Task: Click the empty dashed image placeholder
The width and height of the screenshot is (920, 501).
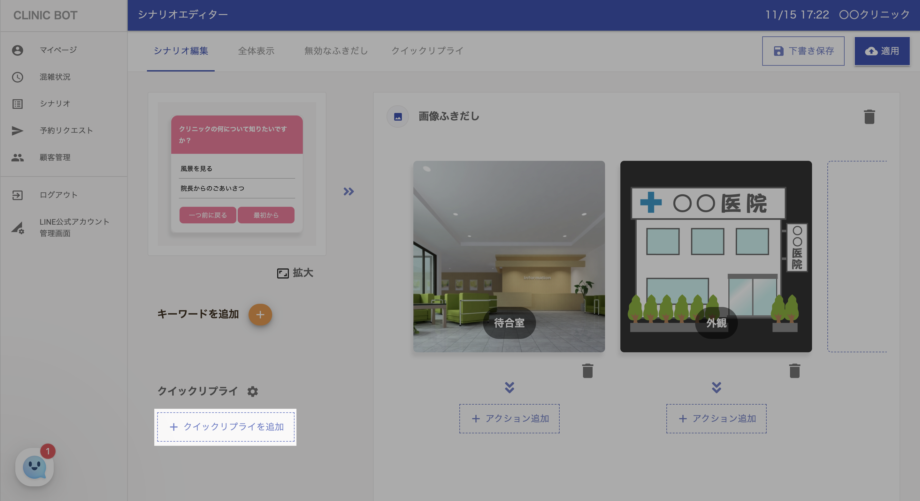Action: [857, 256]
